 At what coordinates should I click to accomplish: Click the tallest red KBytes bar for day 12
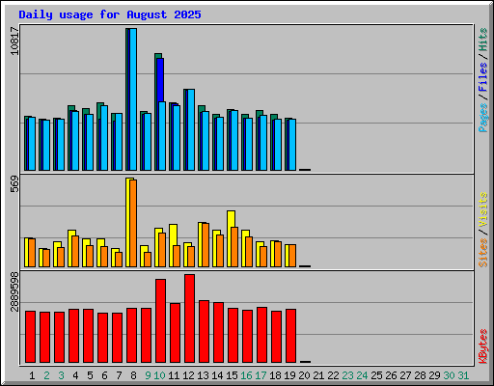coord(189,318)
